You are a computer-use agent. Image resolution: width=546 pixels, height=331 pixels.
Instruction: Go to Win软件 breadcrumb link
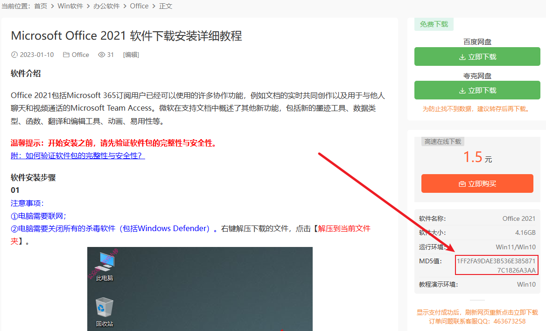70,6
